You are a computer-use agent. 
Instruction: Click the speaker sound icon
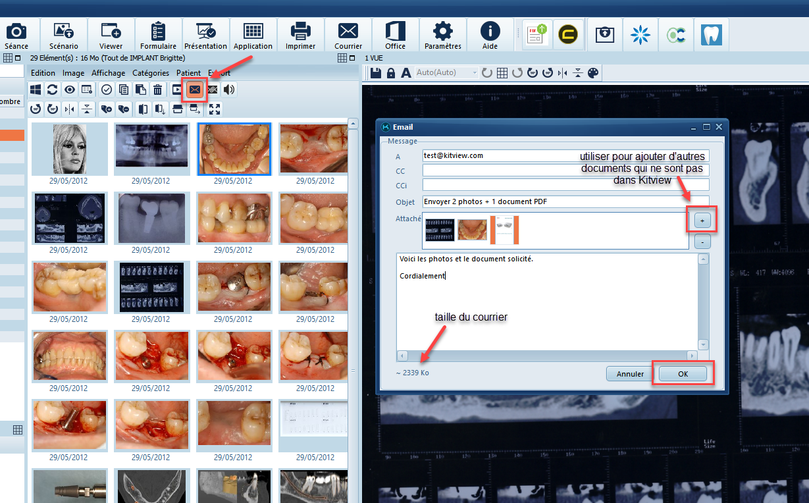tap(229, 90)
